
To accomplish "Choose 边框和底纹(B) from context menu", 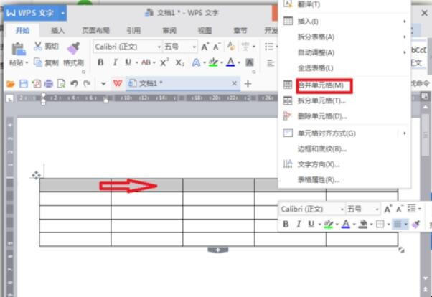I will (322, 149).
